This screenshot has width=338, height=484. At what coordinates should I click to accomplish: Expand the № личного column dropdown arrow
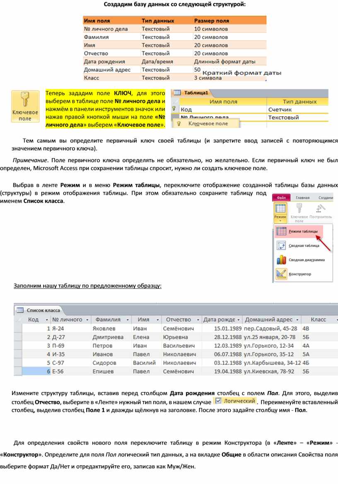point(87,320)
